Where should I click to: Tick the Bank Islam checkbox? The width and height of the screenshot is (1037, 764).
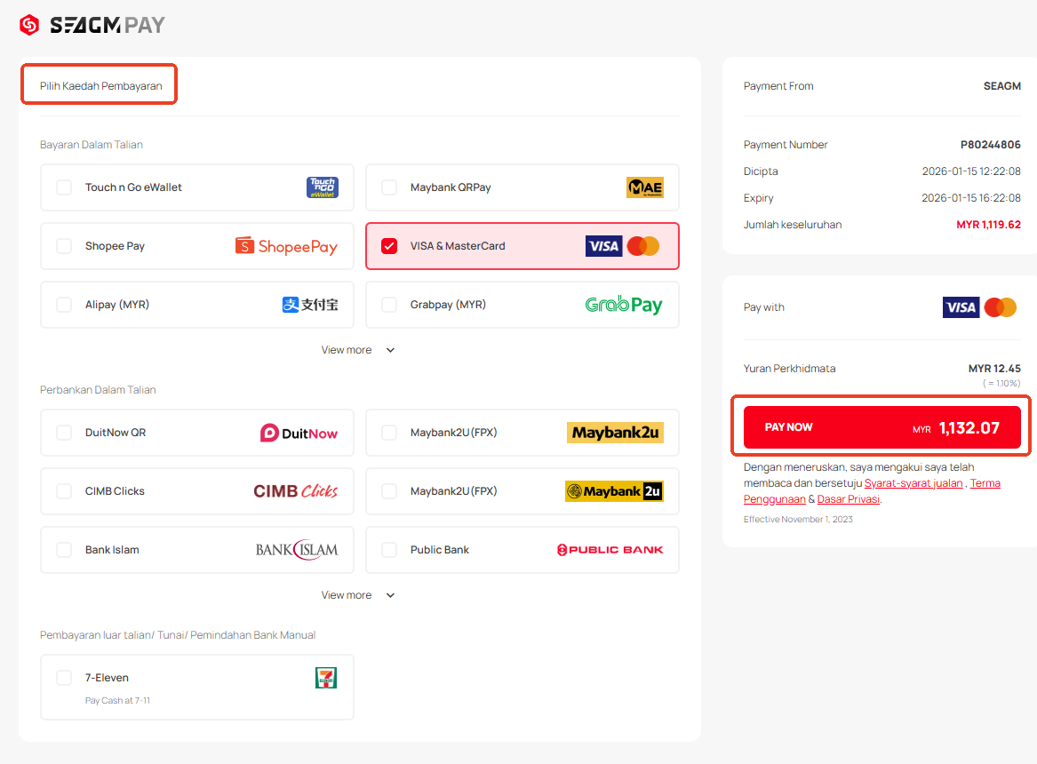(64, 550)
